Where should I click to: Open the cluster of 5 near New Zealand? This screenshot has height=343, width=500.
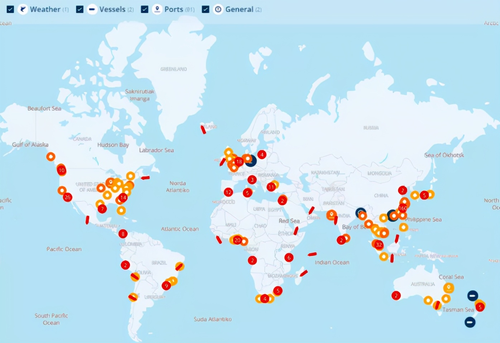[480, 307]
